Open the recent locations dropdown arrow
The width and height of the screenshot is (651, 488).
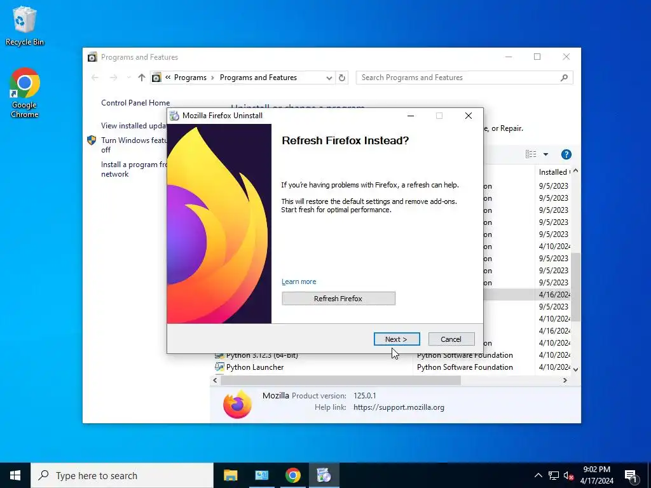point(128,78)
